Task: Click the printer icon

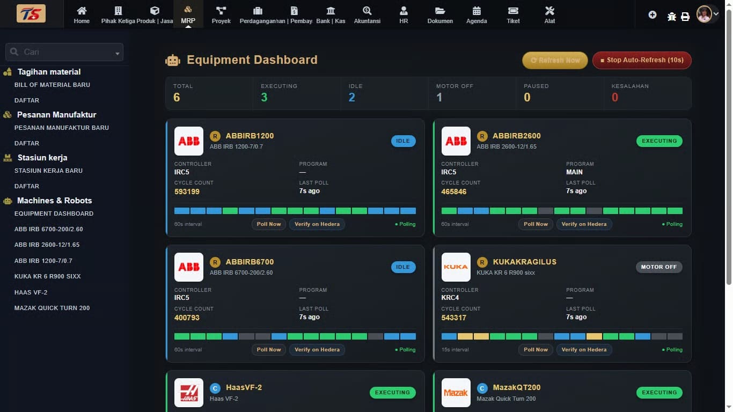Action: tap(685, 16)
